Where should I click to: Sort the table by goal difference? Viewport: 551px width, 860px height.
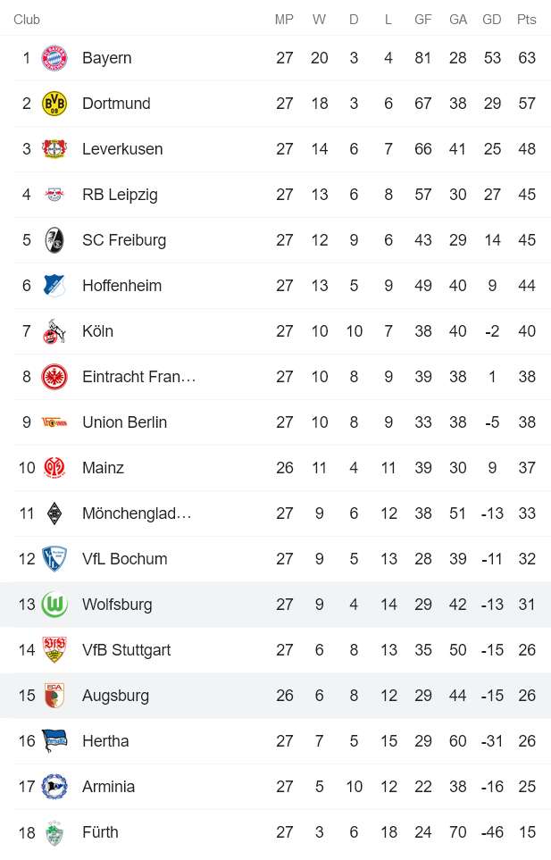tap(492, 18)
